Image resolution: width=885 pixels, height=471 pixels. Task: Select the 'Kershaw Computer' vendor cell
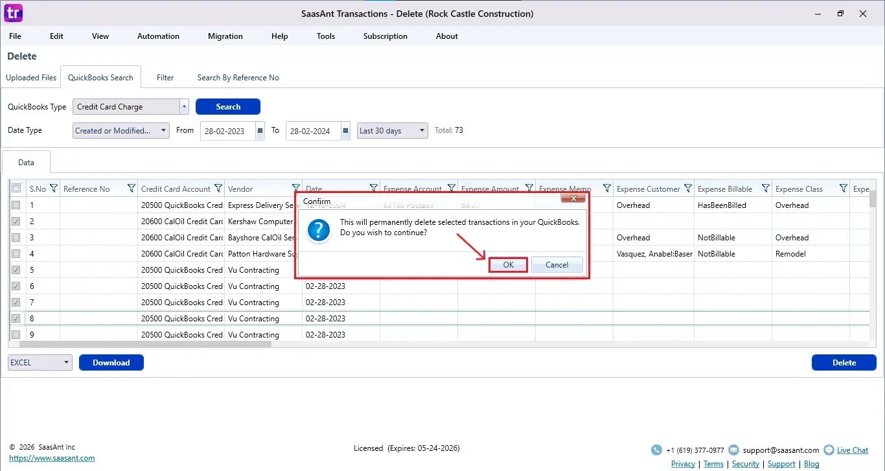(x=263, y=221)
